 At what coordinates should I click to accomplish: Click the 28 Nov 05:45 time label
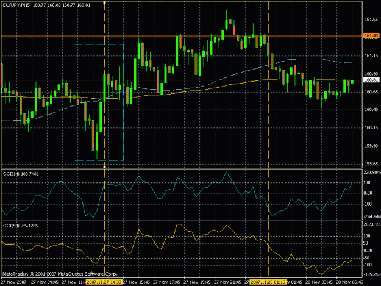pos(349,282)
